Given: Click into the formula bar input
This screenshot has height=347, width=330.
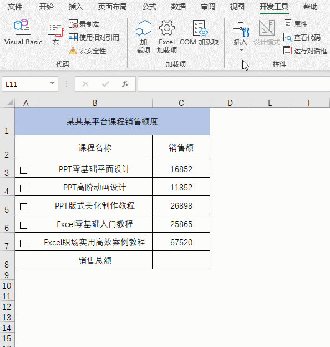Looking at the screenshot, I should [x=233, y=84].
